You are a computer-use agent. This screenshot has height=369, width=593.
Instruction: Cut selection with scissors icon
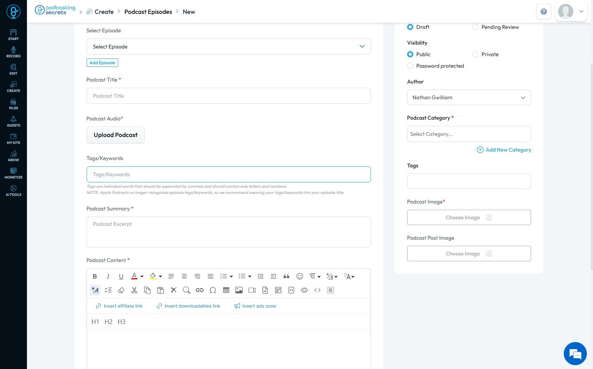134,290
